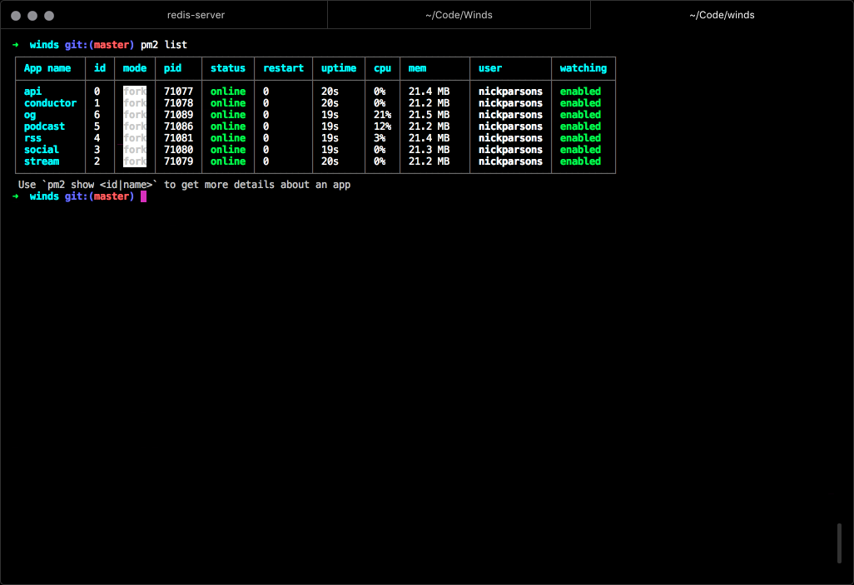Click the 'stream' app name
This screenshot has width=854, height=585.
coord(42,161)
